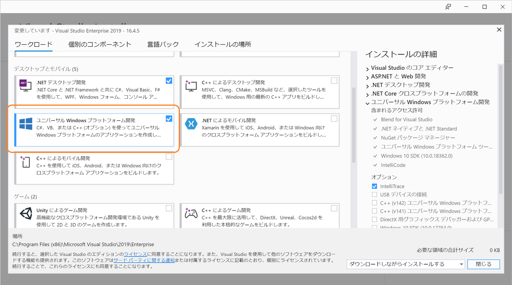Viewport: 512px width, 285px height.
Task: Open the ライセンス link
Action: (x=135, y=254)
